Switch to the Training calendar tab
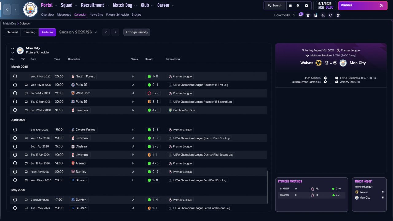393x221 pixels. click(30, 32)
